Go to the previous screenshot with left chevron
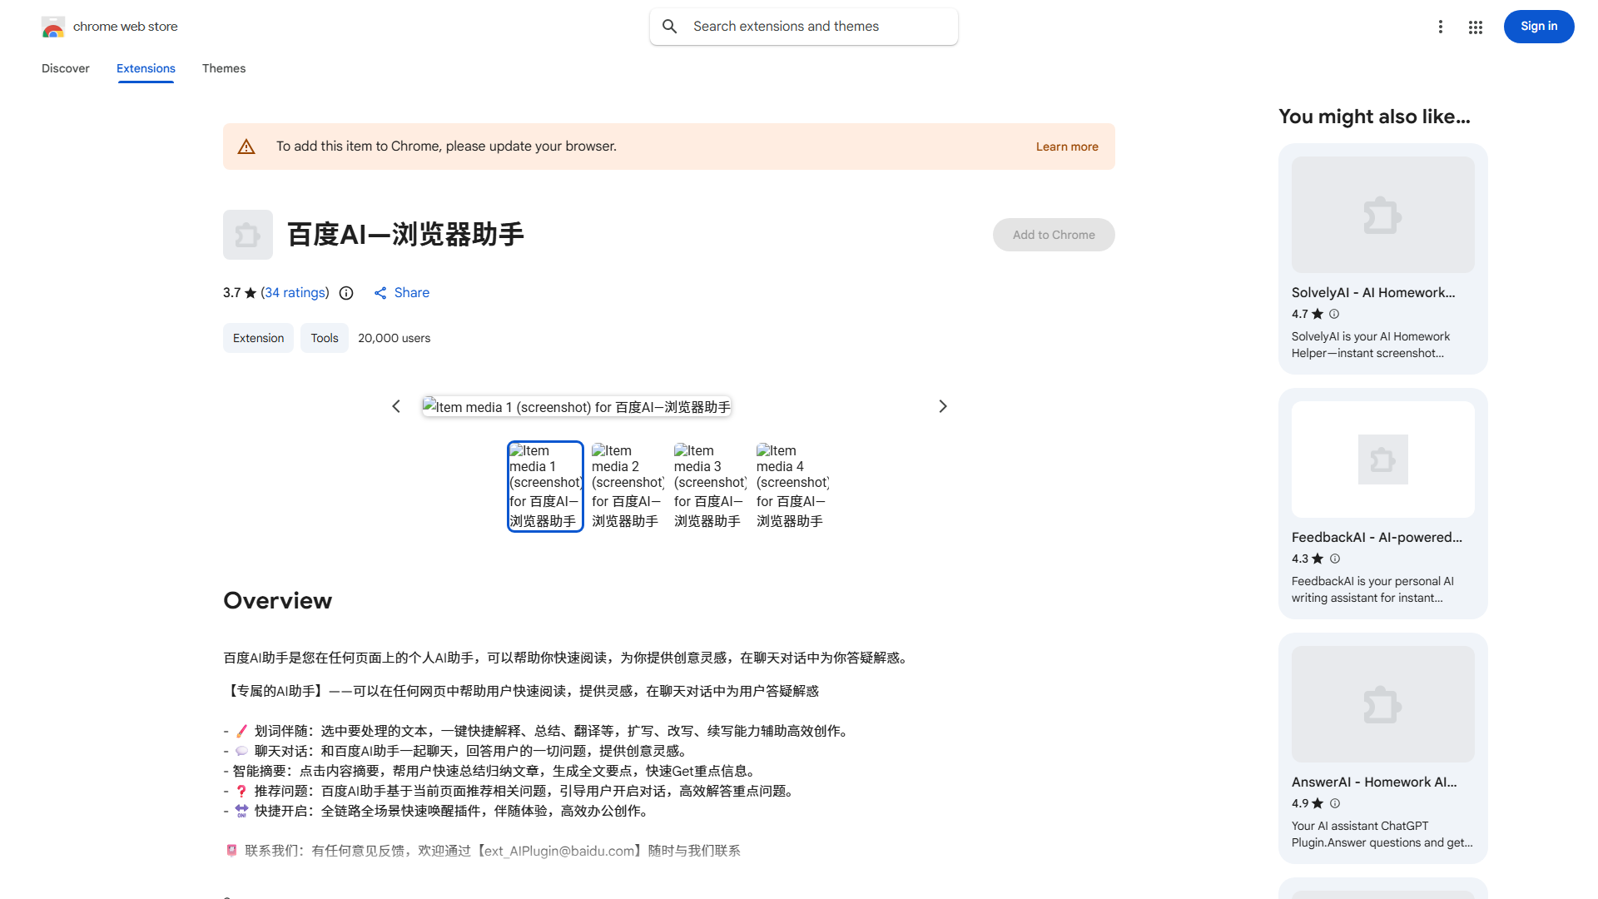 point(396,406)
